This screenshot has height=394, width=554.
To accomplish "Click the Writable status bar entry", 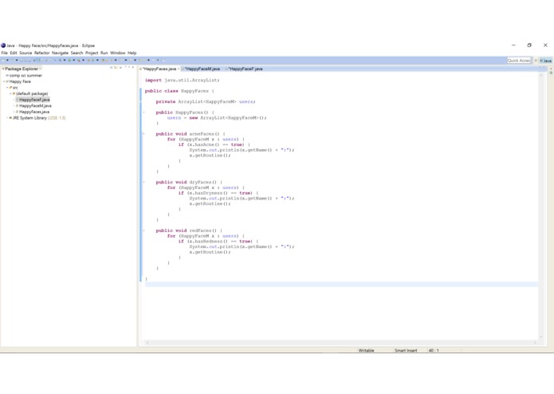I will pyautogui.click(x=366, y=350).
